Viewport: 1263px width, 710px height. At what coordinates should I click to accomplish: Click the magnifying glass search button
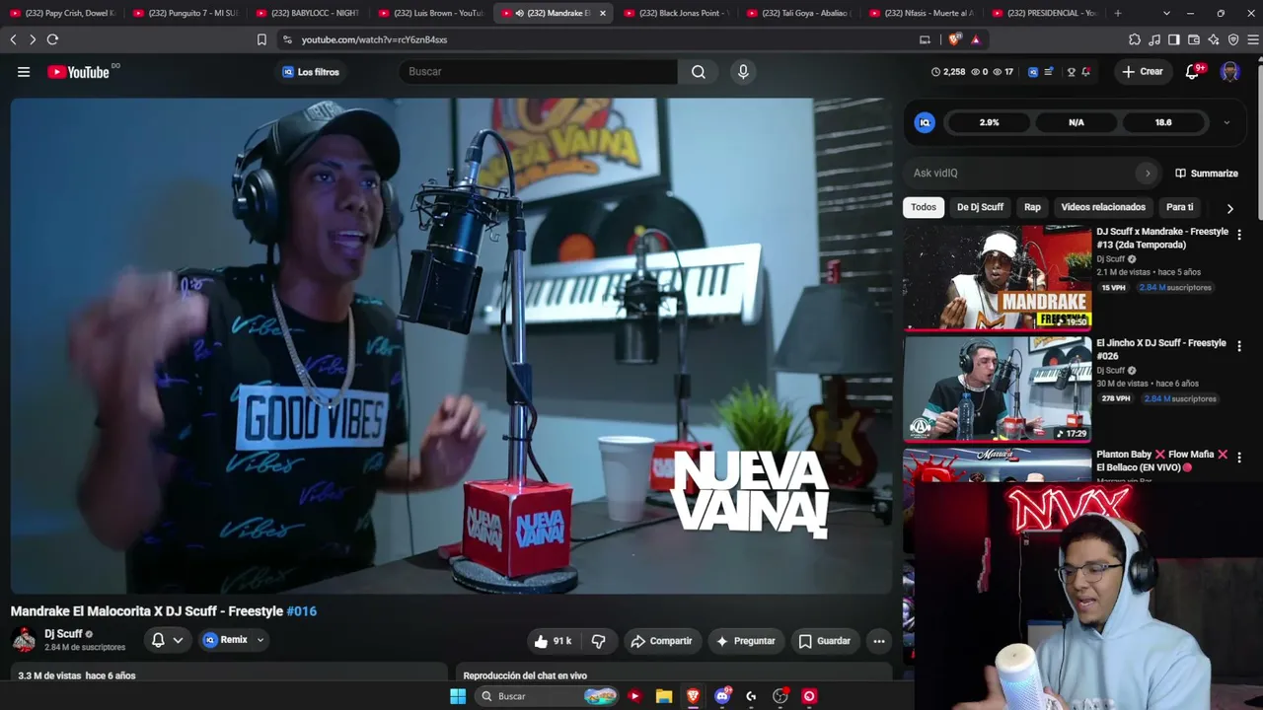click(699, 72)
